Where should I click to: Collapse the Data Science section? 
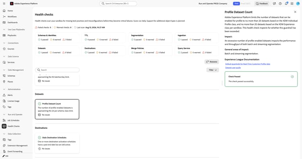click(4, 56)
